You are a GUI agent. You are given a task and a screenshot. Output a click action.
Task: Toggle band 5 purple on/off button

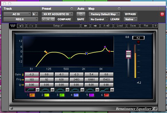point(92,95)
